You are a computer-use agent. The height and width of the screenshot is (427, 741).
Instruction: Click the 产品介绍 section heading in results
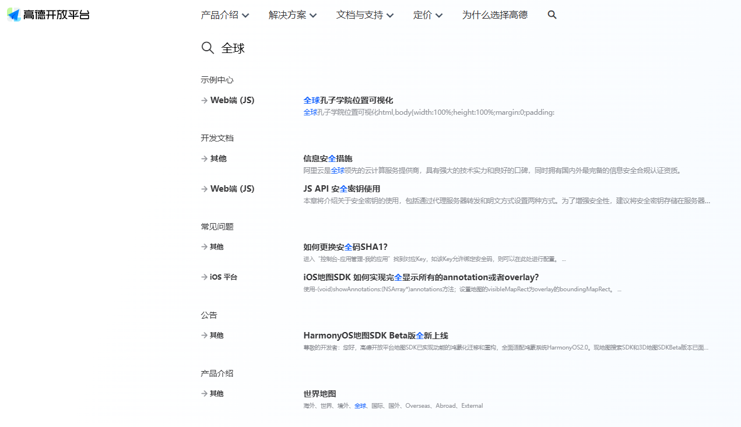(217, 373)
